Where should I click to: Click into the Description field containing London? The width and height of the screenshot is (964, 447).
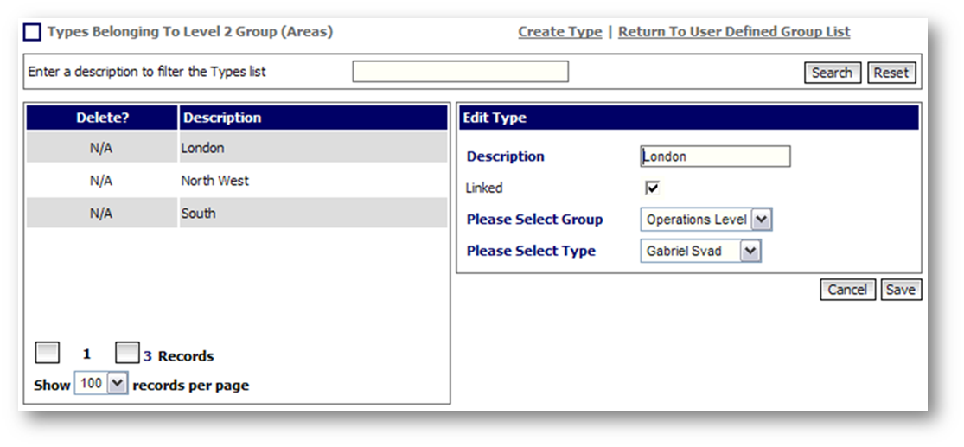[x=715, y=156]
